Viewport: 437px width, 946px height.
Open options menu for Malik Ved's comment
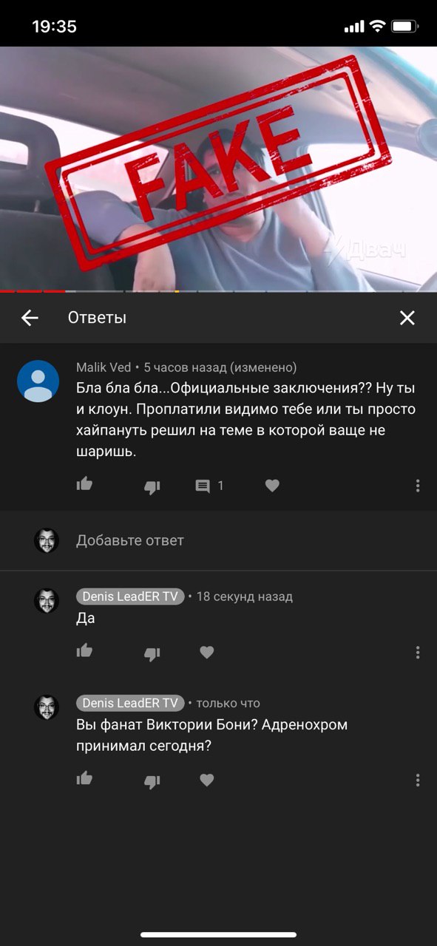(x=418, y=486)
